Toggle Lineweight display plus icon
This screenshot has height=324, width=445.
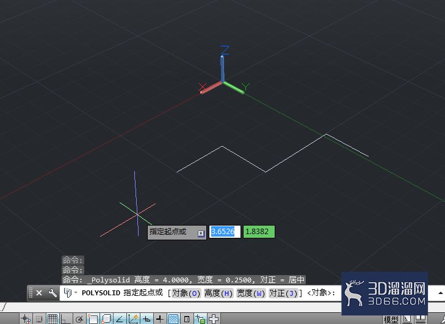[x=160, y=319]
